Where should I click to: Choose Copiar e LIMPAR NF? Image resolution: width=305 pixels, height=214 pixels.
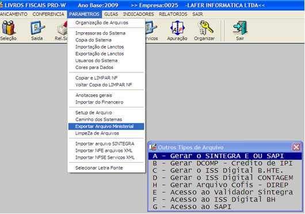[106, 78]
